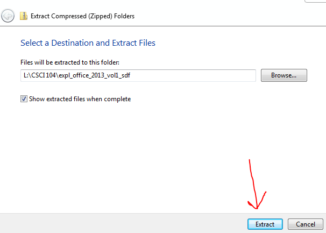Click the top of the red arrow line
Viewport: 326px width, 233px height.
pos(249,161)
